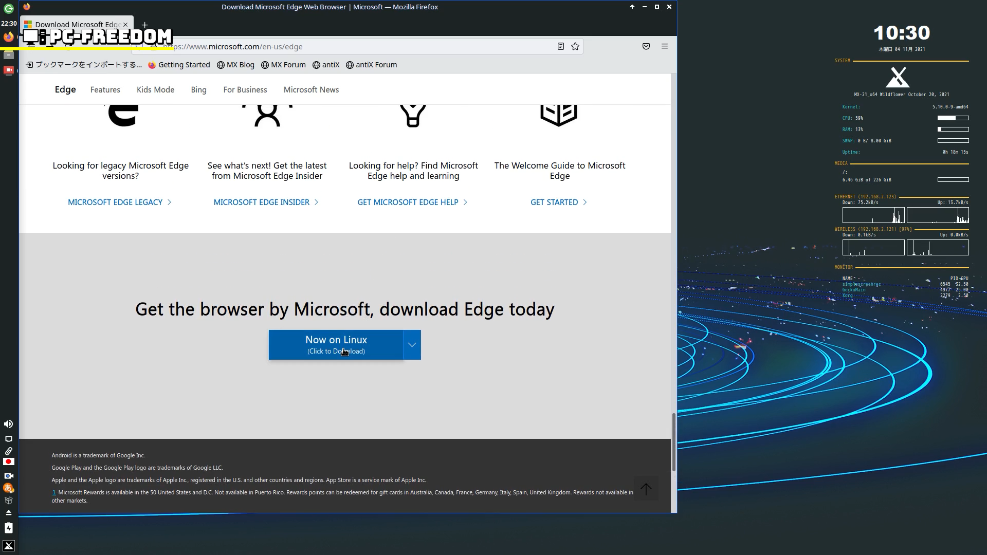Screen dimensions: 987x555
Task: Open Firefox hamburger menu
Action: pyautogui.click(x=665, y=46)
